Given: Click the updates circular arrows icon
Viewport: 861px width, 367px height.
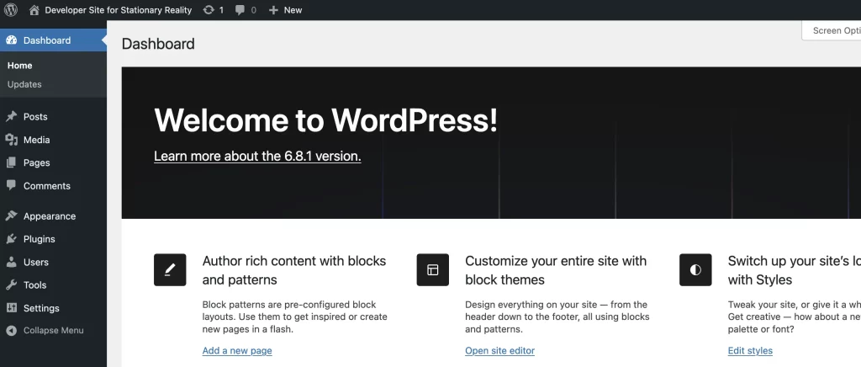Looking at the screenshot, I should click(x=209, y=10).
